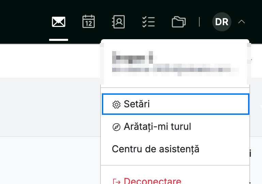Collapse account menu with the up chevron
This screenshot has height=184, width=262.
(x=242, y=22)
